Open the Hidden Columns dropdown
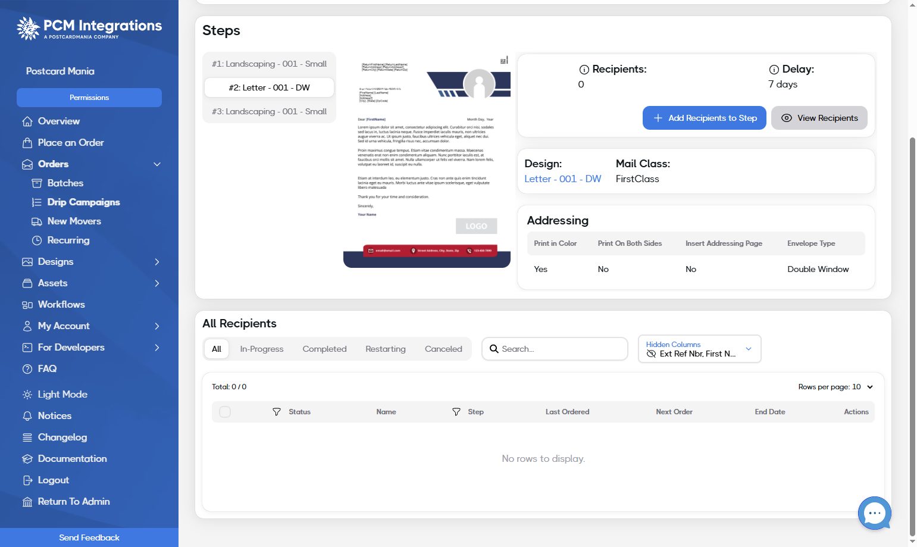Image resolution: width=917 pixels, height=547 pixels. (x=699, y=349)
